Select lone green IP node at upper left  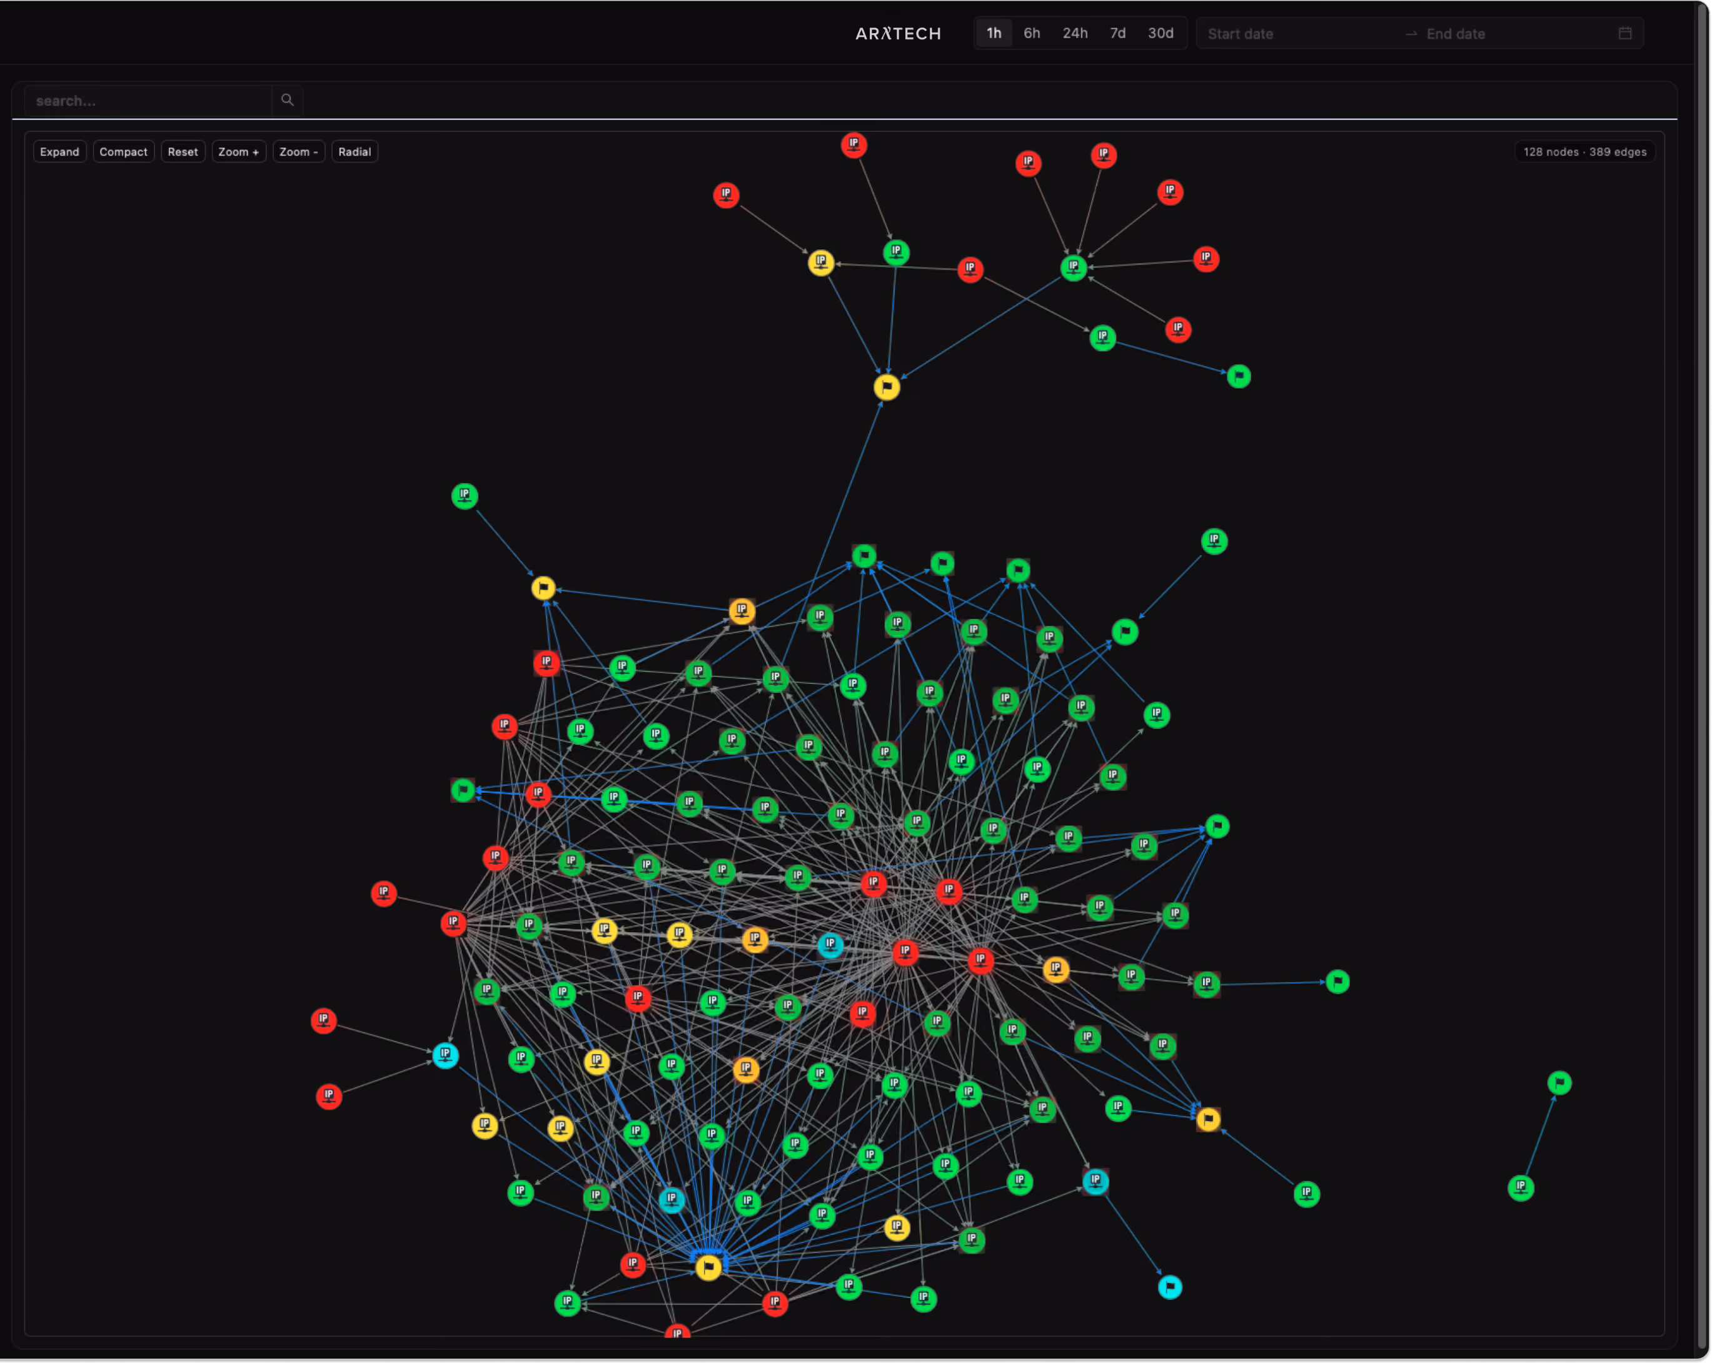tap(465, 495)
